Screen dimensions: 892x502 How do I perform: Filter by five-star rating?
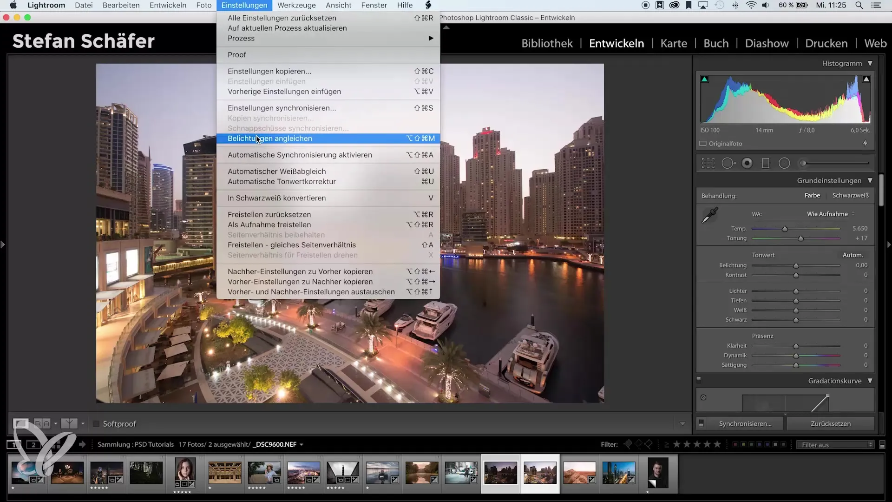coord(717,445)
